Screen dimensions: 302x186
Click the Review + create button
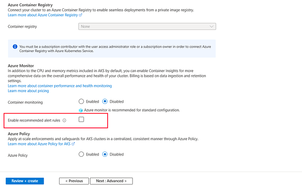pos(25,181)
